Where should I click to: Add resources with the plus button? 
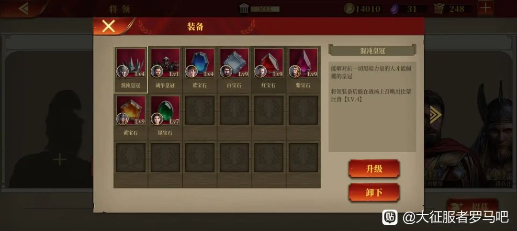[x=485, y=8]
